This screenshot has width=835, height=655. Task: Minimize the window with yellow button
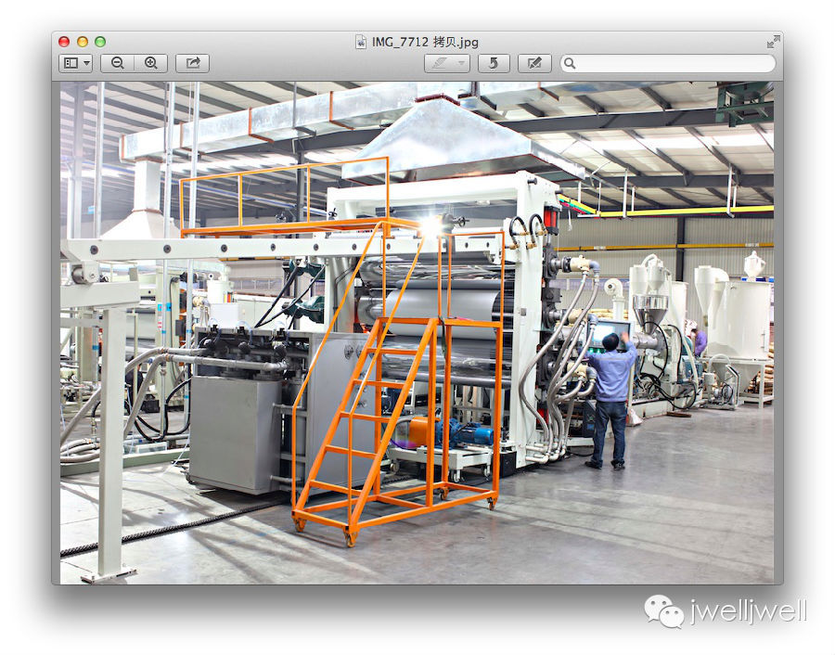(x=82, y=42)
